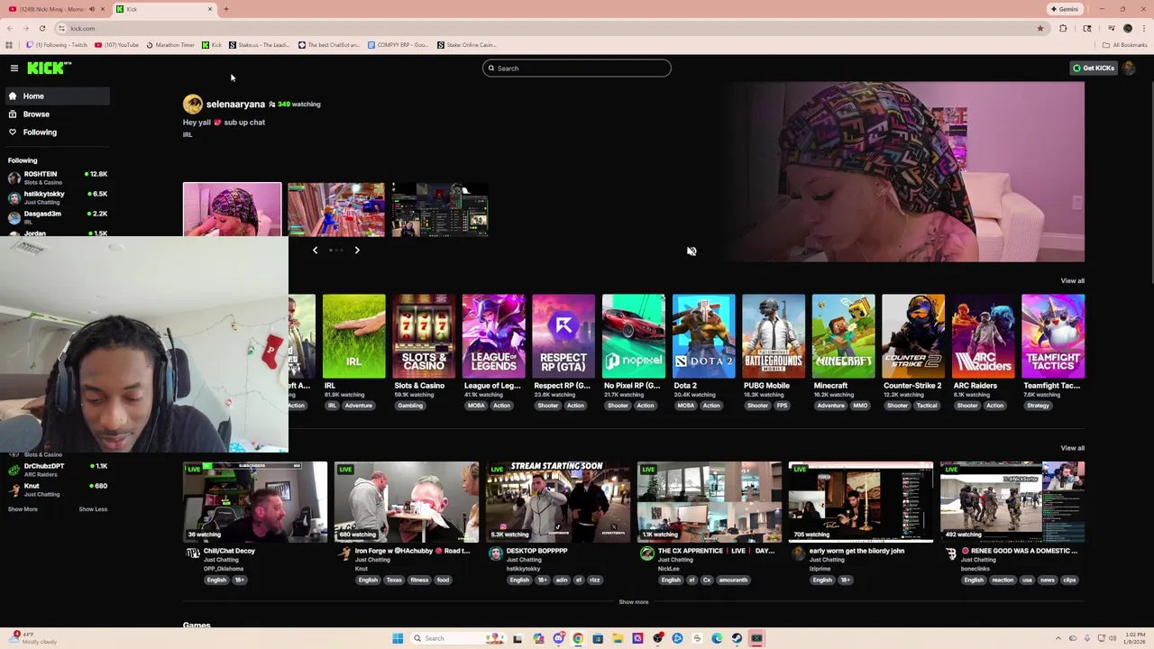Open early worm get the bilordy stream

pyautogui.click(x=861, y=502)
